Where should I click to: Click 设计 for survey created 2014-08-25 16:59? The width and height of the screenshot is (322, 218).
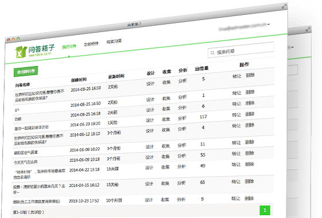pos(150,84)
